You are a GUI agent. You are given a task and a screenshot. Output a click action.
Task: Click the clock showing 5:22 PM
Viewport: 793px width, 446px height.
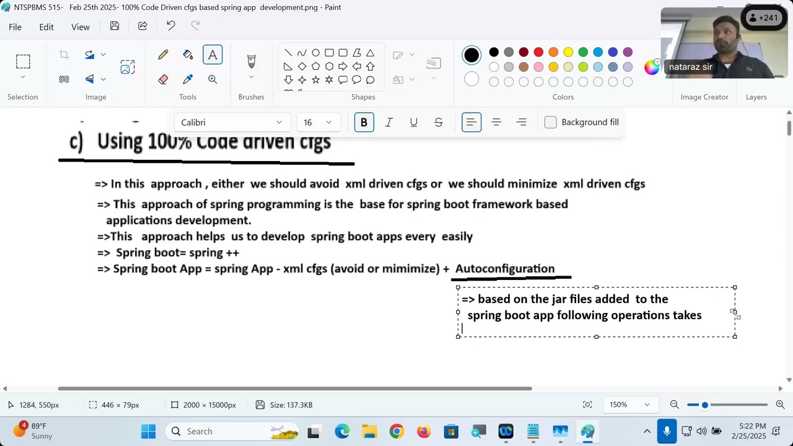(752, 431)
